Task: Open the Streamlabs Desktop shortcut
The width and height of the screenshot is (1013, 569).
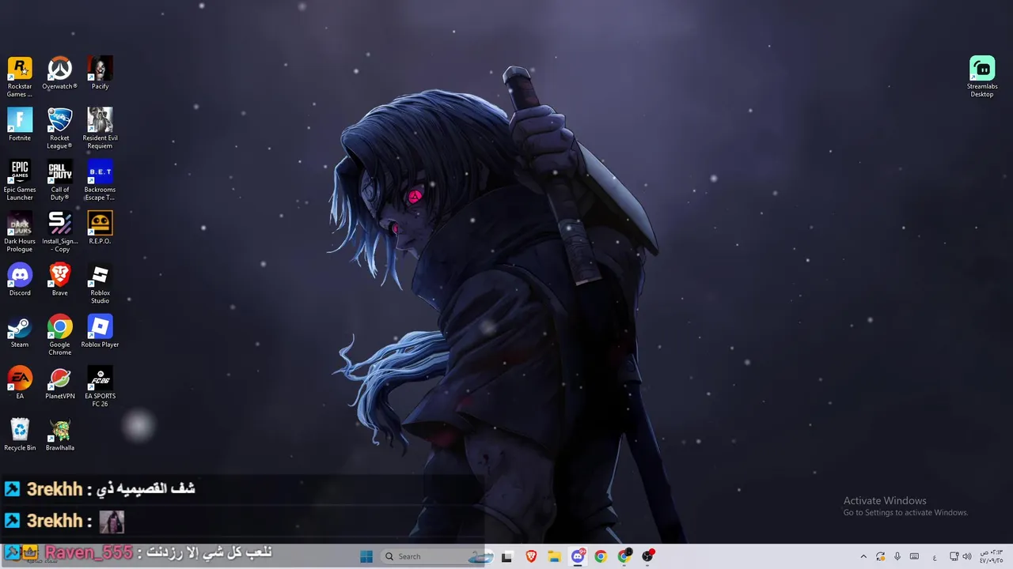Action: tap(982, 77)
